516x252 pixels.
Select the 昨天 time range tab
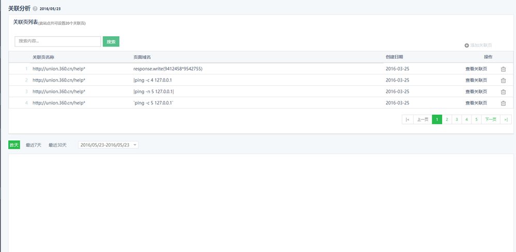tap(14, 145)
